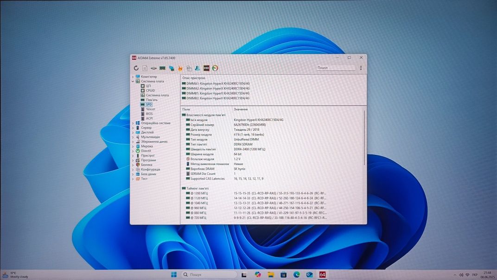
Task: Launch the disk benchmark toolbar icon
Action: (153, 68)
